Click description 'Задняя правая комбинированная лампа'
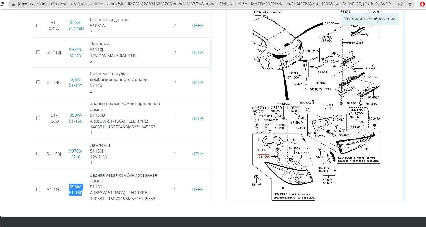Image resolution: width=426 pixels, height=227 pixels. coord(125,106)
